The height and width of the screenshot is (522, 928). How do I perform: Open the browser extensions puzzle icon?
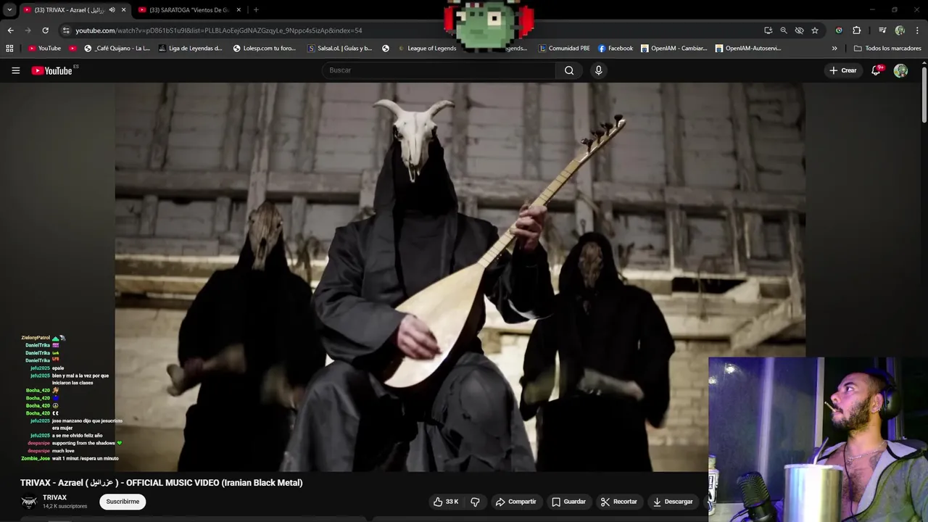tap(856, 30)
